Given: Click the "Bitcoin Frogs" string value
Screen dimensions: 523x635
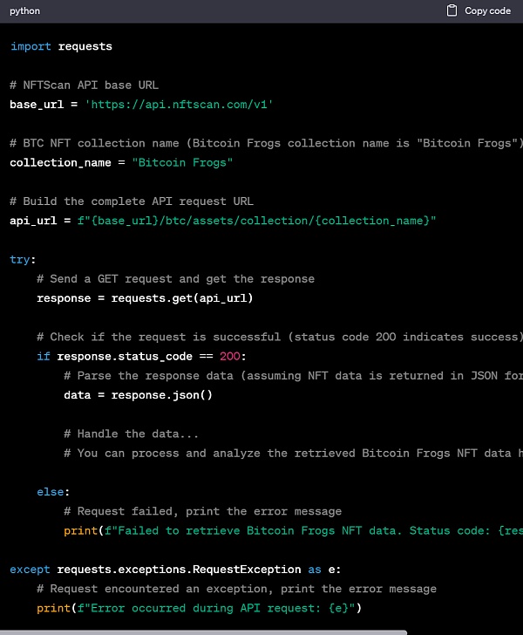Looking at the screenshot, I should (182, 162).
